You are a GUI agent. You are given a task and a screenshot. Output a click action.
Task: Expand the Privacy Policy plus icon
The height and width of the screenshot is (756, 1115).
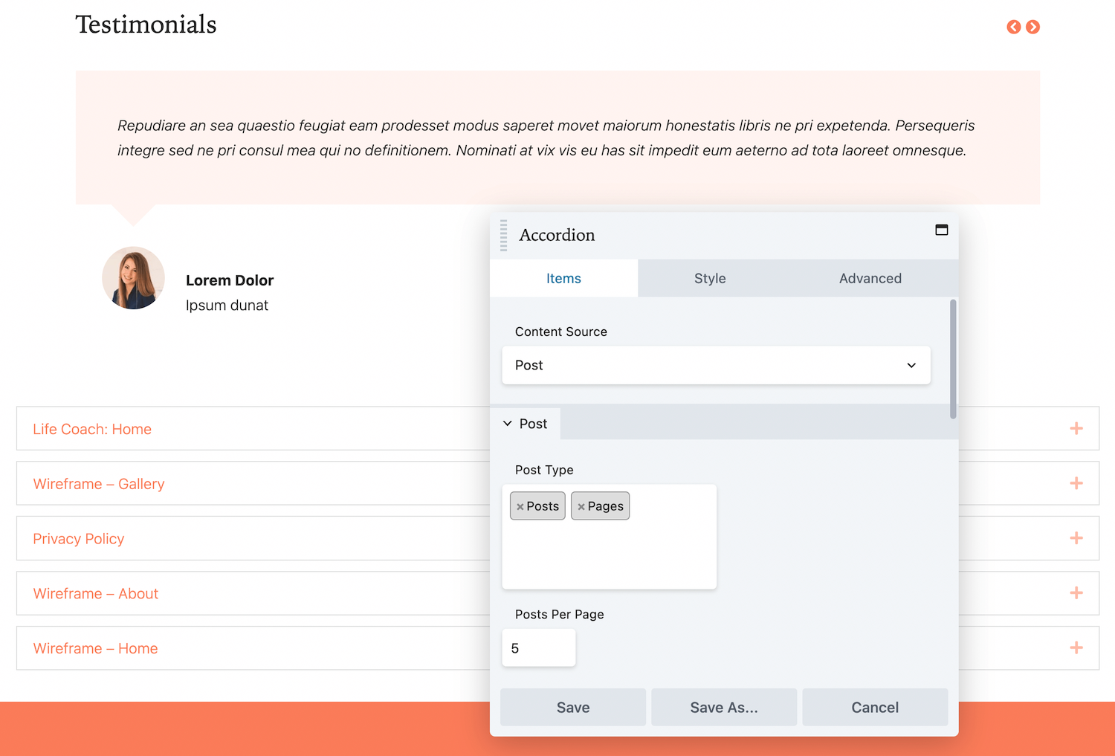(1076, 538)
